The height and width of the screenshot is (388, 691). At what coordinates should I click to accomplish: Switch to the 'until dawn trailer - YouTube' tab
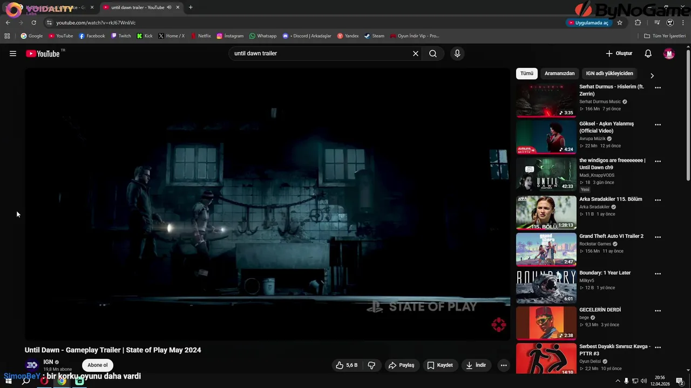tap(141, 8)
